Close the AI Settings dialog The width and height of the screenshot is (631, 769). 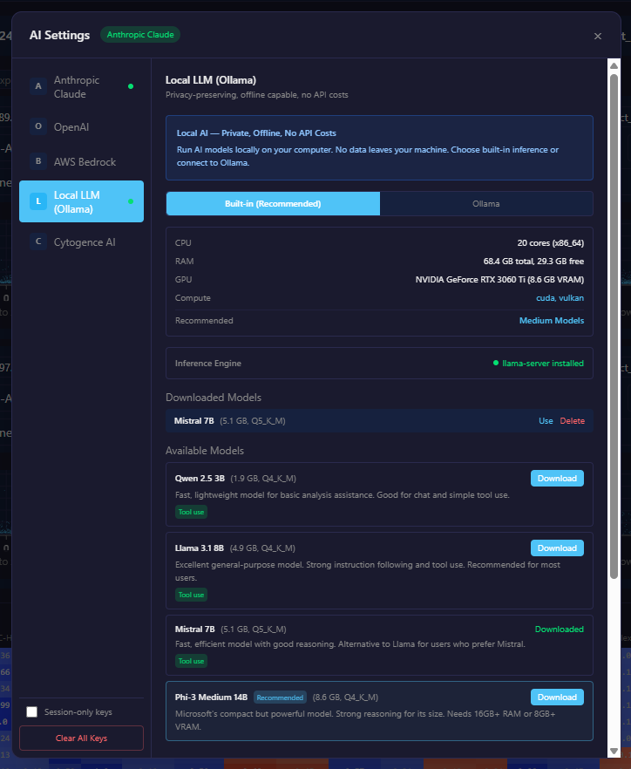pos(597,36)
